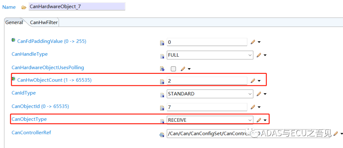Click the folder icon next to Name
This screenshot has width=343, height=148.
pyautogui.click(x=24, y=7)
